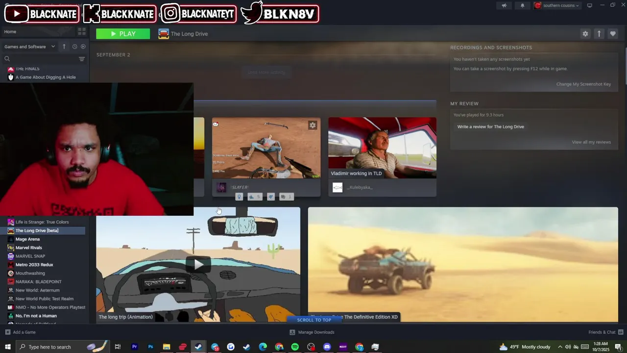Screen dimensions: 627x353
Task: Click the upload arrow icon beside settings gear
Action: coord(599,34)
